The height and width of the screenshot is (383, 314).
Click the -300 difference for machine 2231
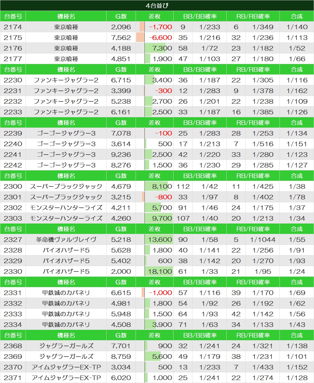pos(163,91)
